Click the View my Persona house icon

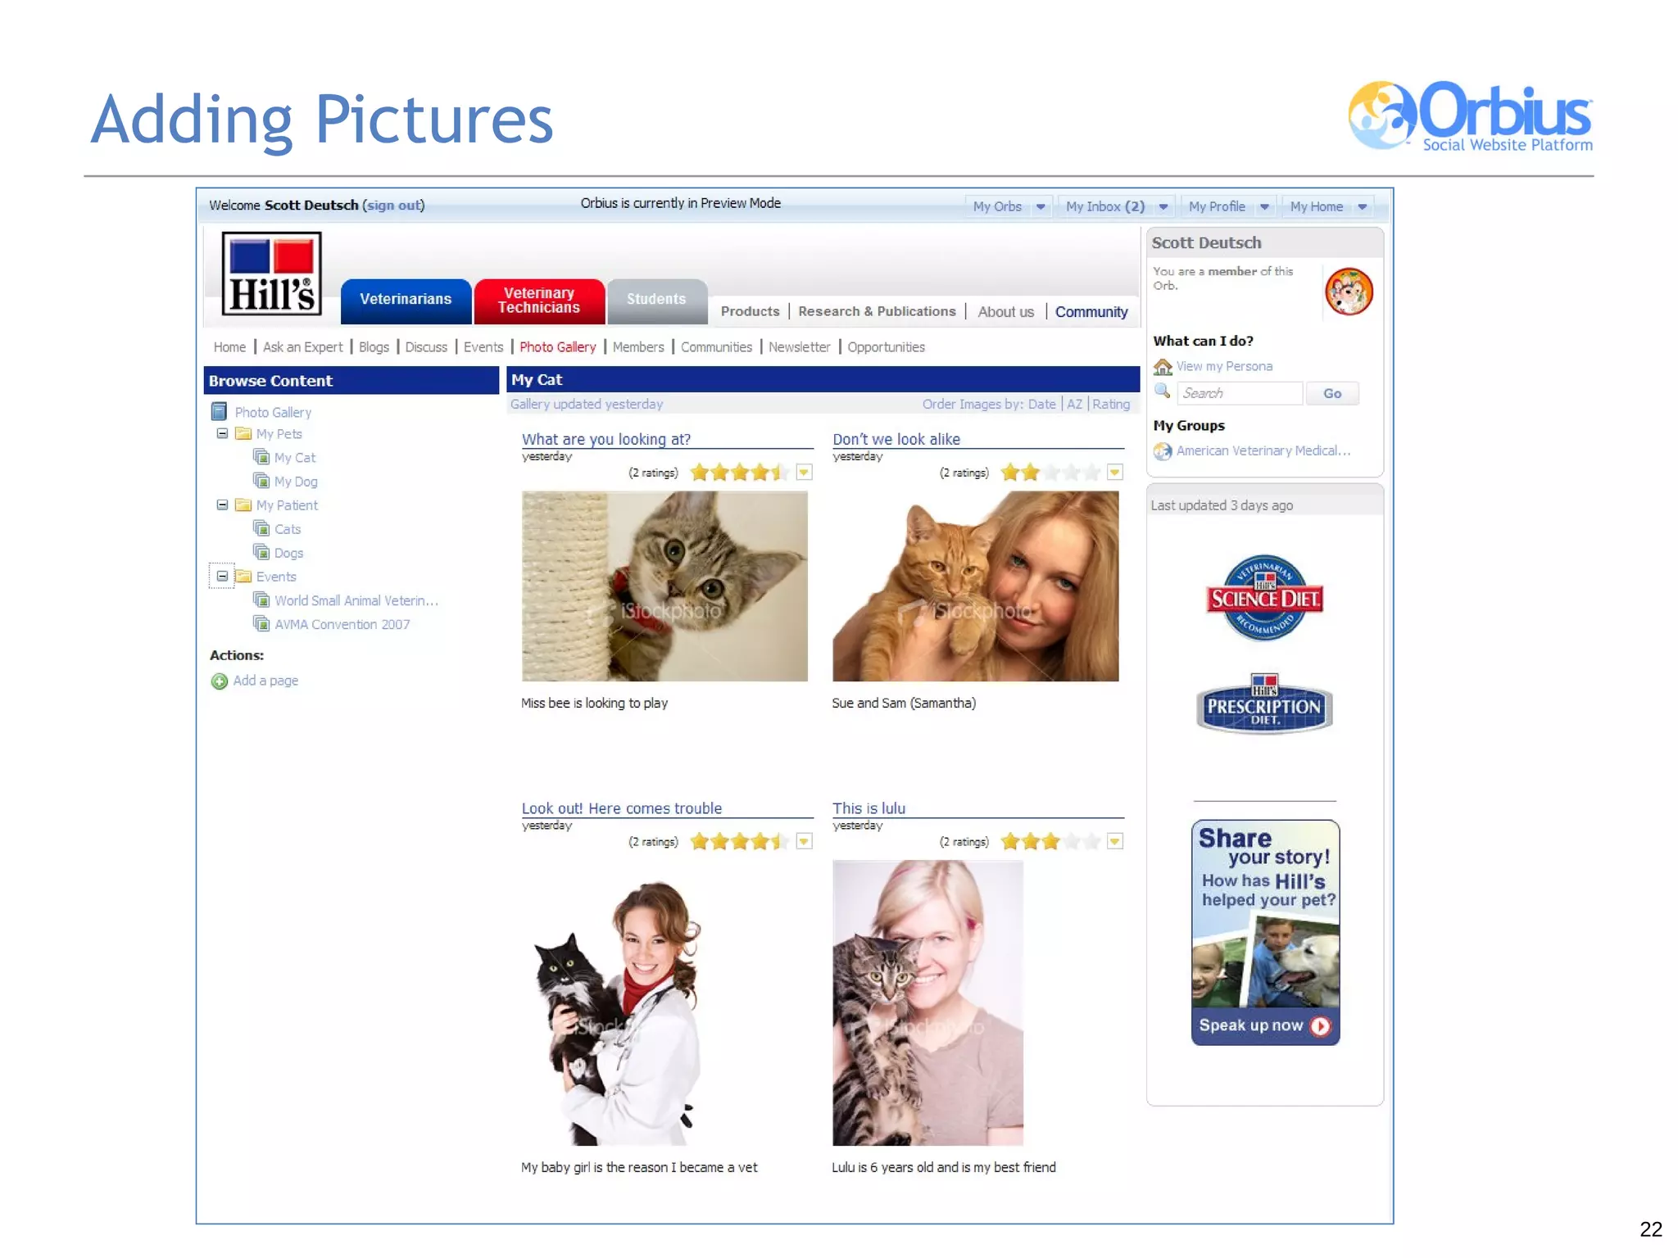tap(1163, 367)
